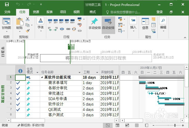Click the Split task icon
The image size is (189, 128).
click(x=62, y=29)
